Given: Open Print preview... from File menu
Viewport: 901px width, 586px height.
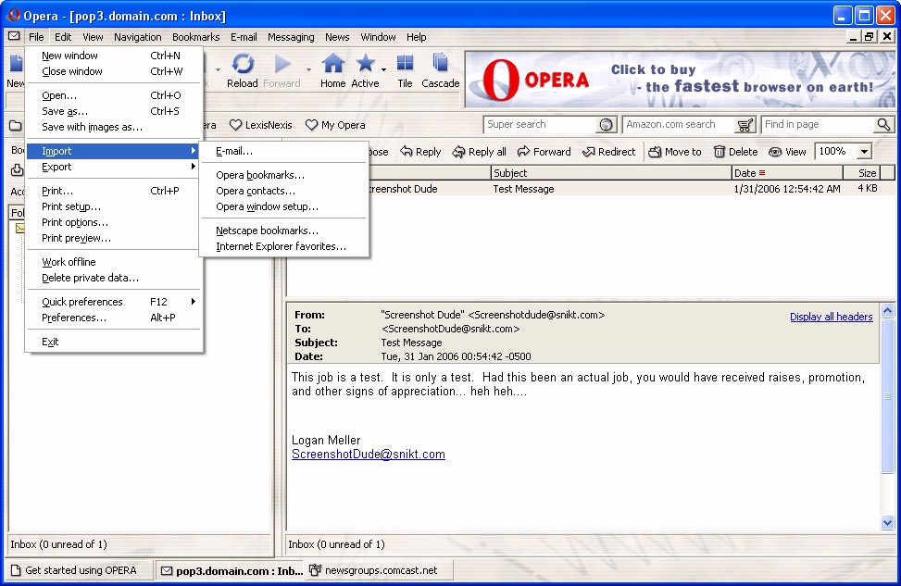Looking at the screenshot, I should (x=114, y=238).
